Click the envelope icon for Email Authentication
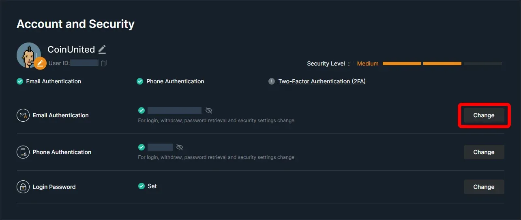Viewport: 521px width, 220px height. pos(23,115)
